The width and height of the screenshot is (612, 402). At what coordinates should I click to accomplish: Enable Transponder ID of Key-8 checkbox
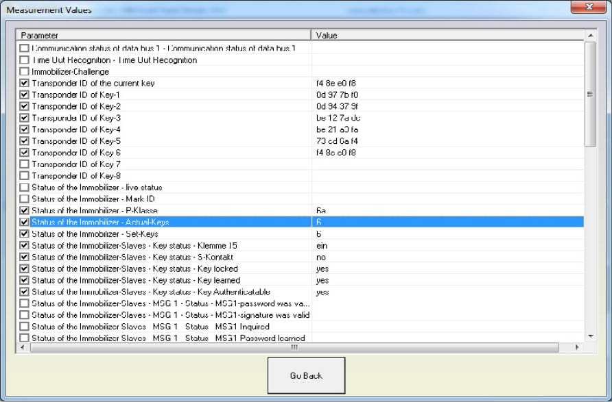pyautogui.click(x=25, y=176)
